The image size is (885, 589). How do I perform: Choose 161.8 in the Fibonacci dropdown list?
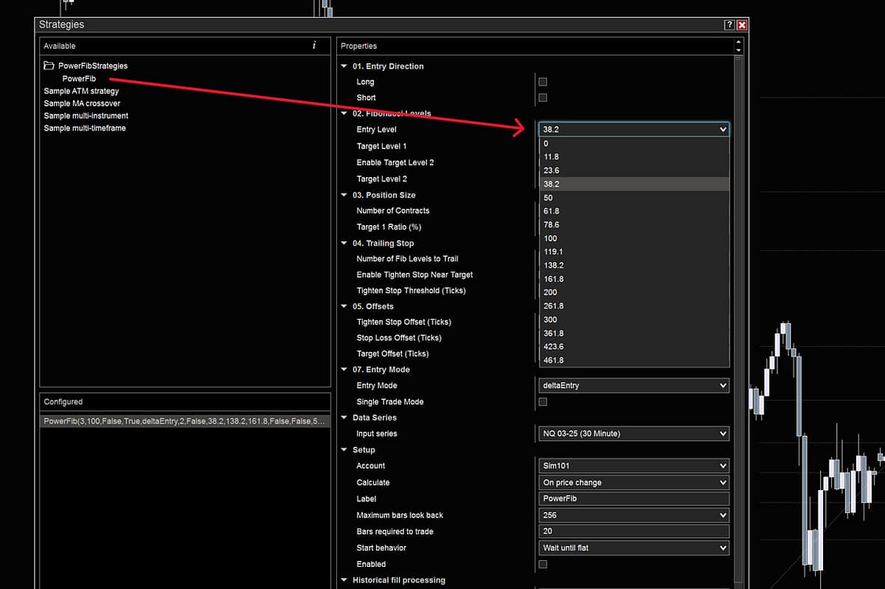[x=553, y=279]
